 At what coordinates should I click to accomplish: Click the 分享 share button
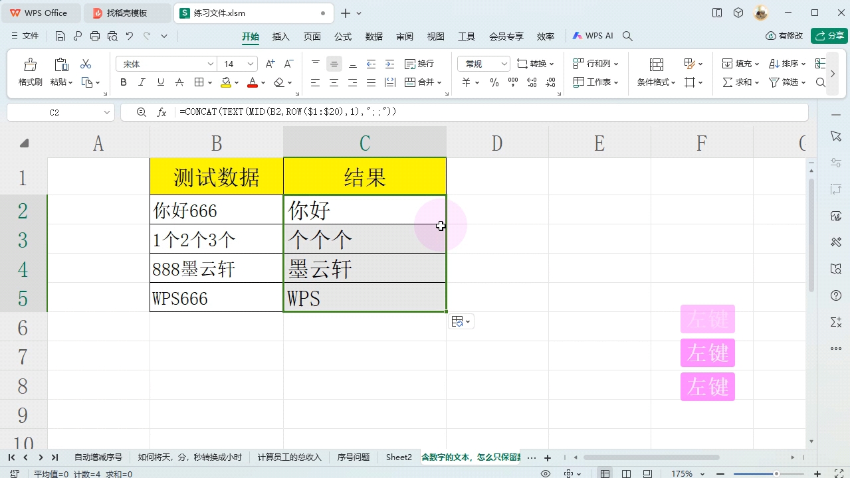(829, 36)
